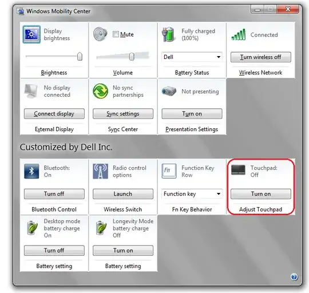Launch the Wireless Switch radio options

123,194
